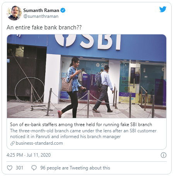Screen dimensions: 174x176
Task: Click the blue verified badge icon
Action: [63, 10]
